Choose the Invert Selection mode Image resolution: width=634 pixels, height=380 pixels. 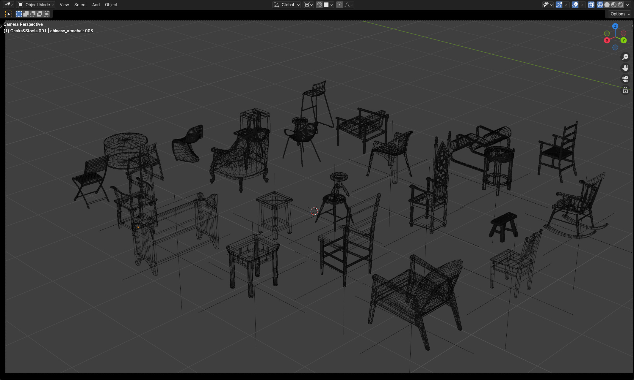pyautogui.click(x=40, y=14)
